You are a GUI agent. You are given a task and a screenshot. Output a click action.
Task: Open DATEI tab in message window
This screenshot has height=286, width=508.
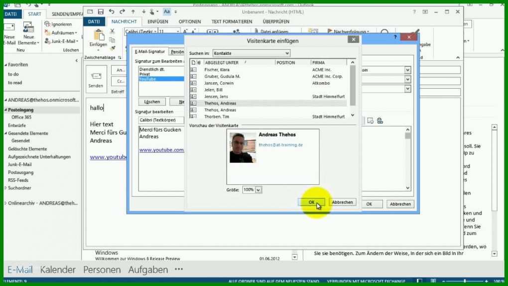click(94, 21)
